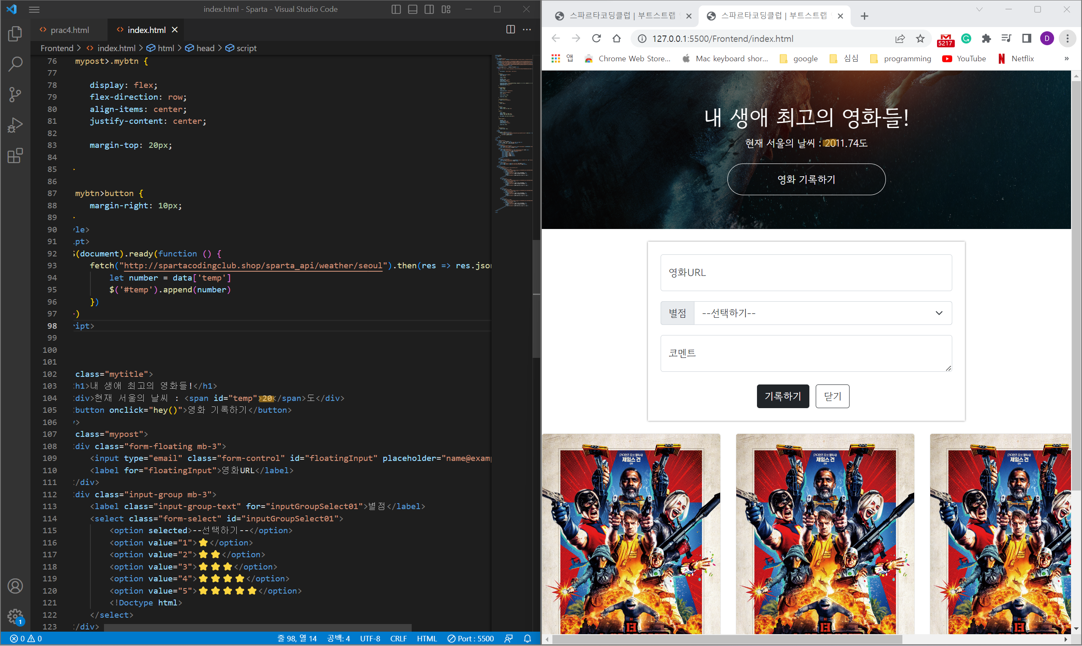Open the Explorer view in VS Code
Image resolution: width=1082 pixels, height=646 pixels.
point(15,34)
